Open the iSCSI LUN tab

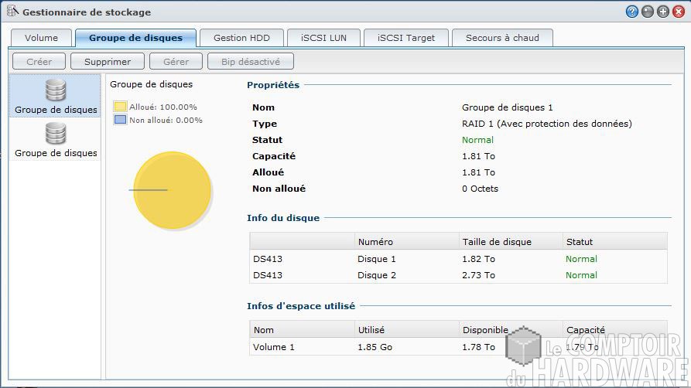(x=324, y=38)
